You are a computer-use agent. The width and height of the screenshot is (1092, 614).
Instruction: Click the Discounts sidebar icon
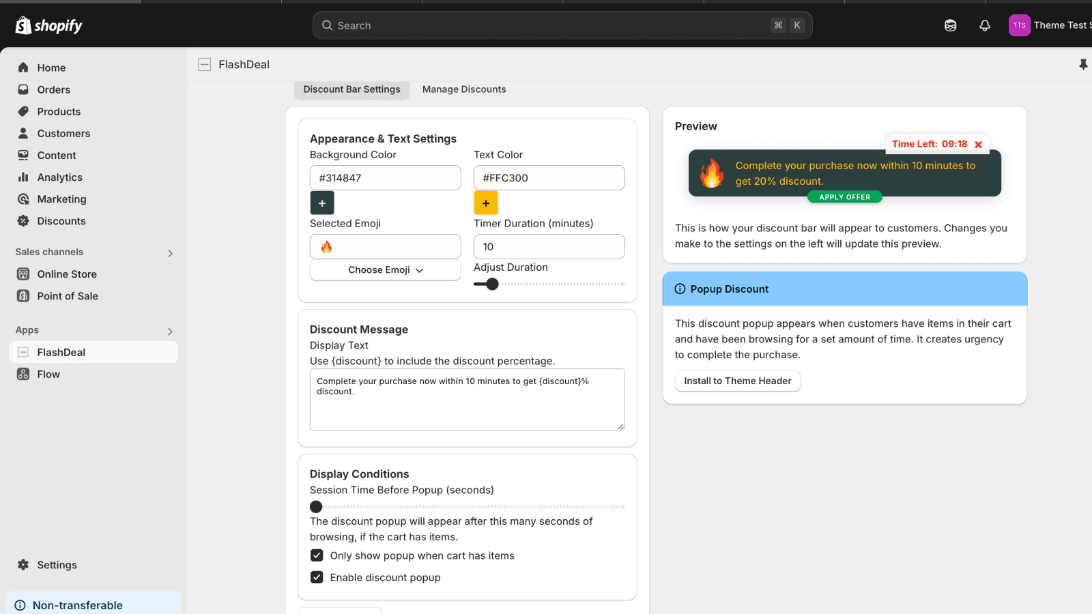coord(23,221)
